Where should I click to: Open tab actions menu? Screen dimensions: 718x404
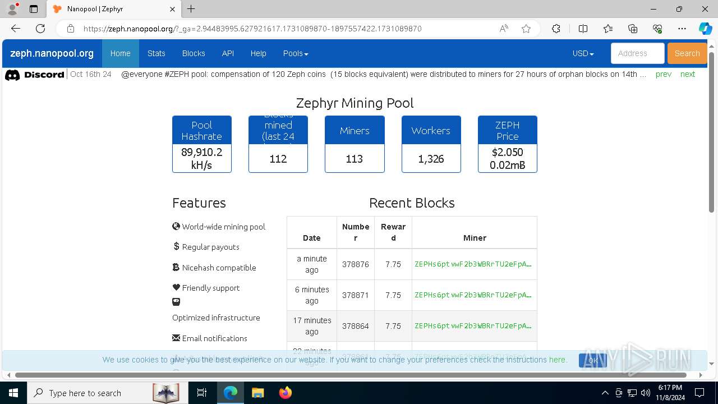(x=34, y=9)
